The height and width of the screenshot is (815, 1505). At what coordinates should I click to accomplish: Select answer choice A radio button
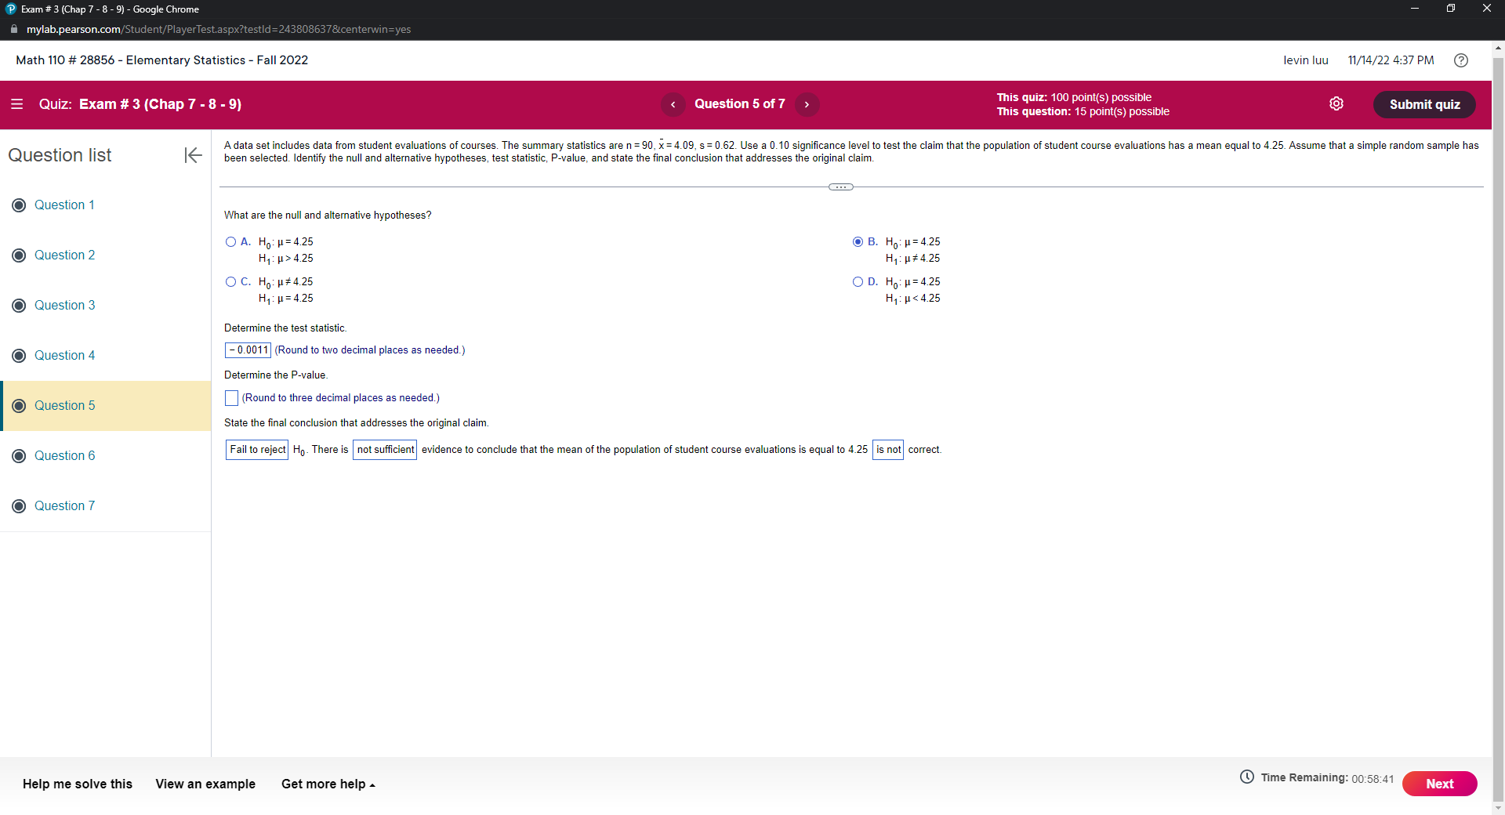(230, 241)
